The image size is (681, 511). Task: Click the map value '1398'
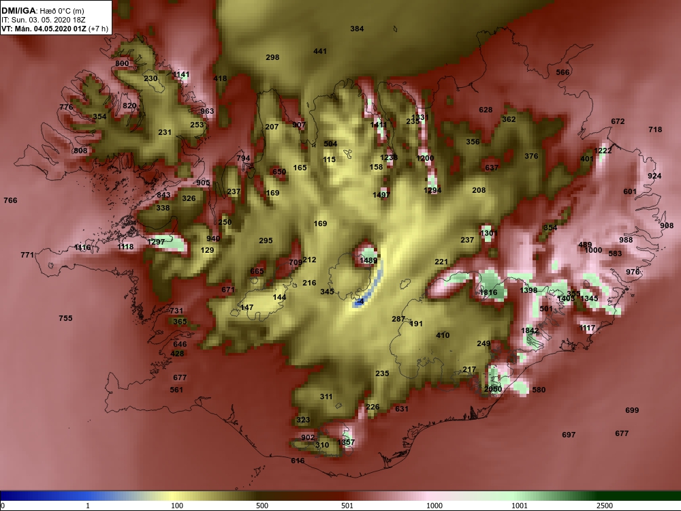click(528, 290)
